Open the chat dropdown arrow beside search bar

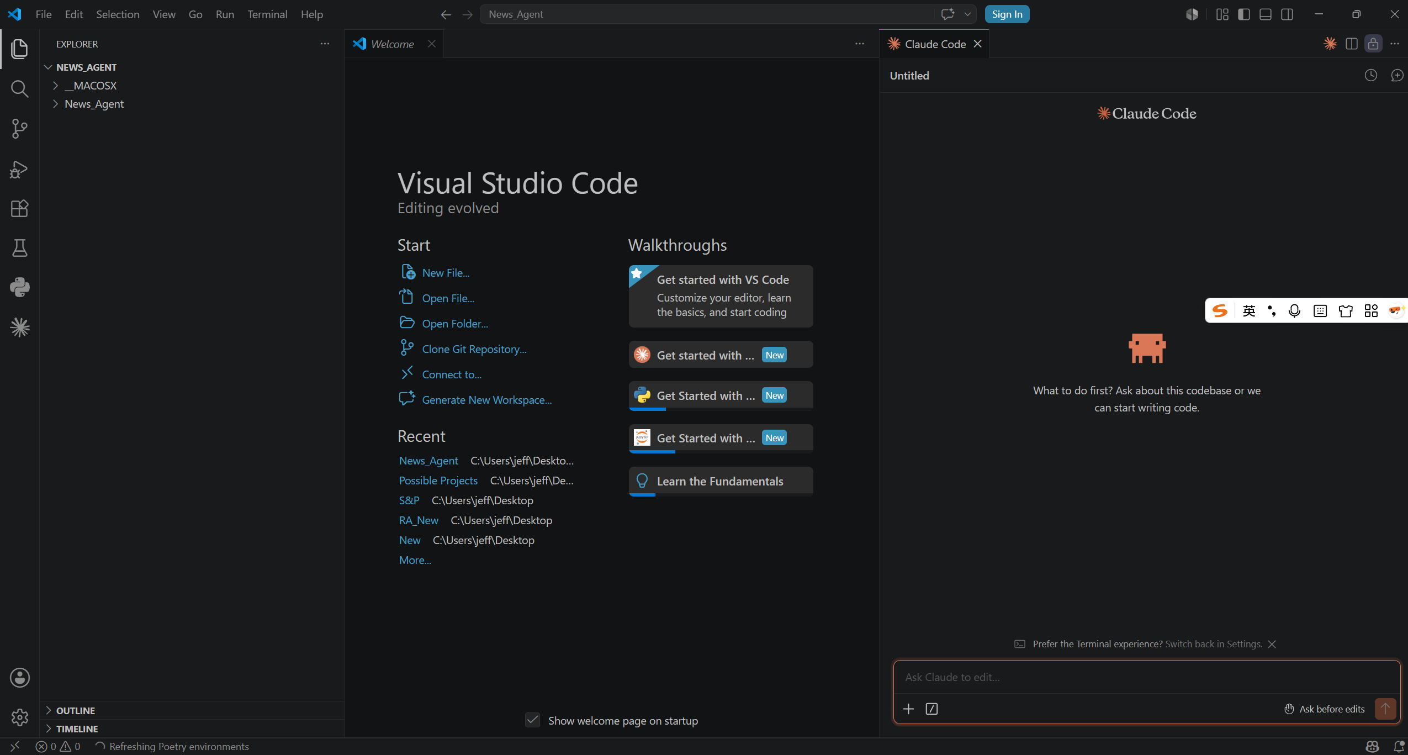pos(967,14)
